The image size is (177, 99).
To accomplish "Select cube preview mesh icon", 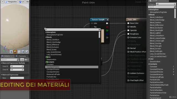I will (23, 52).
